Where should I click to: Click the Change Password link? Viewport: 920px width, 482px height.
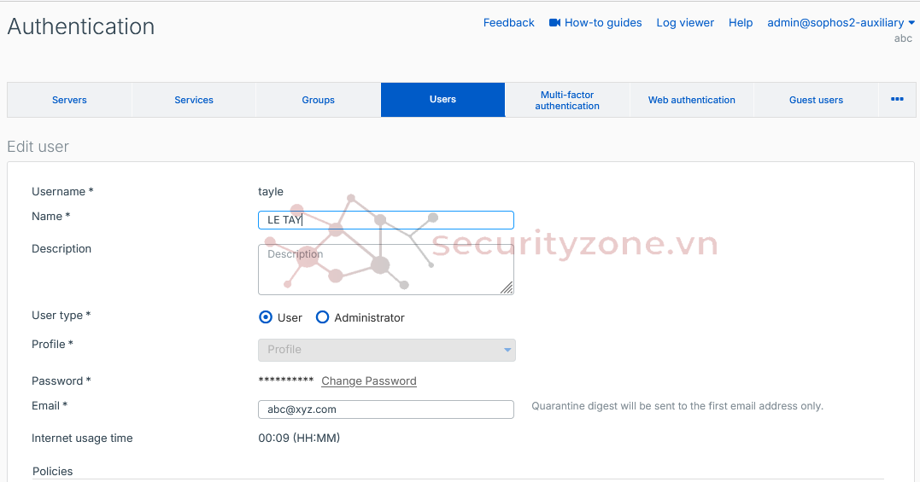pyautogui.click(x=369, y=381)
